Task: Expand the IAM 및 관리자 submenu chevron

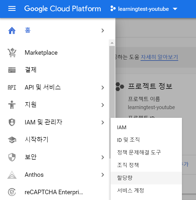Action: 103,122
